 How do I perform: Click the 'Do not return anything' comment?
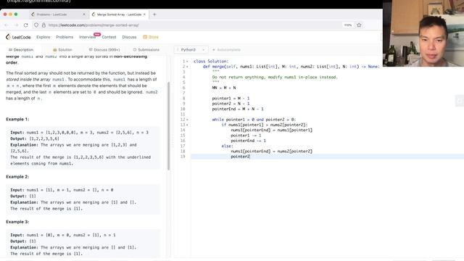point(275,78)
